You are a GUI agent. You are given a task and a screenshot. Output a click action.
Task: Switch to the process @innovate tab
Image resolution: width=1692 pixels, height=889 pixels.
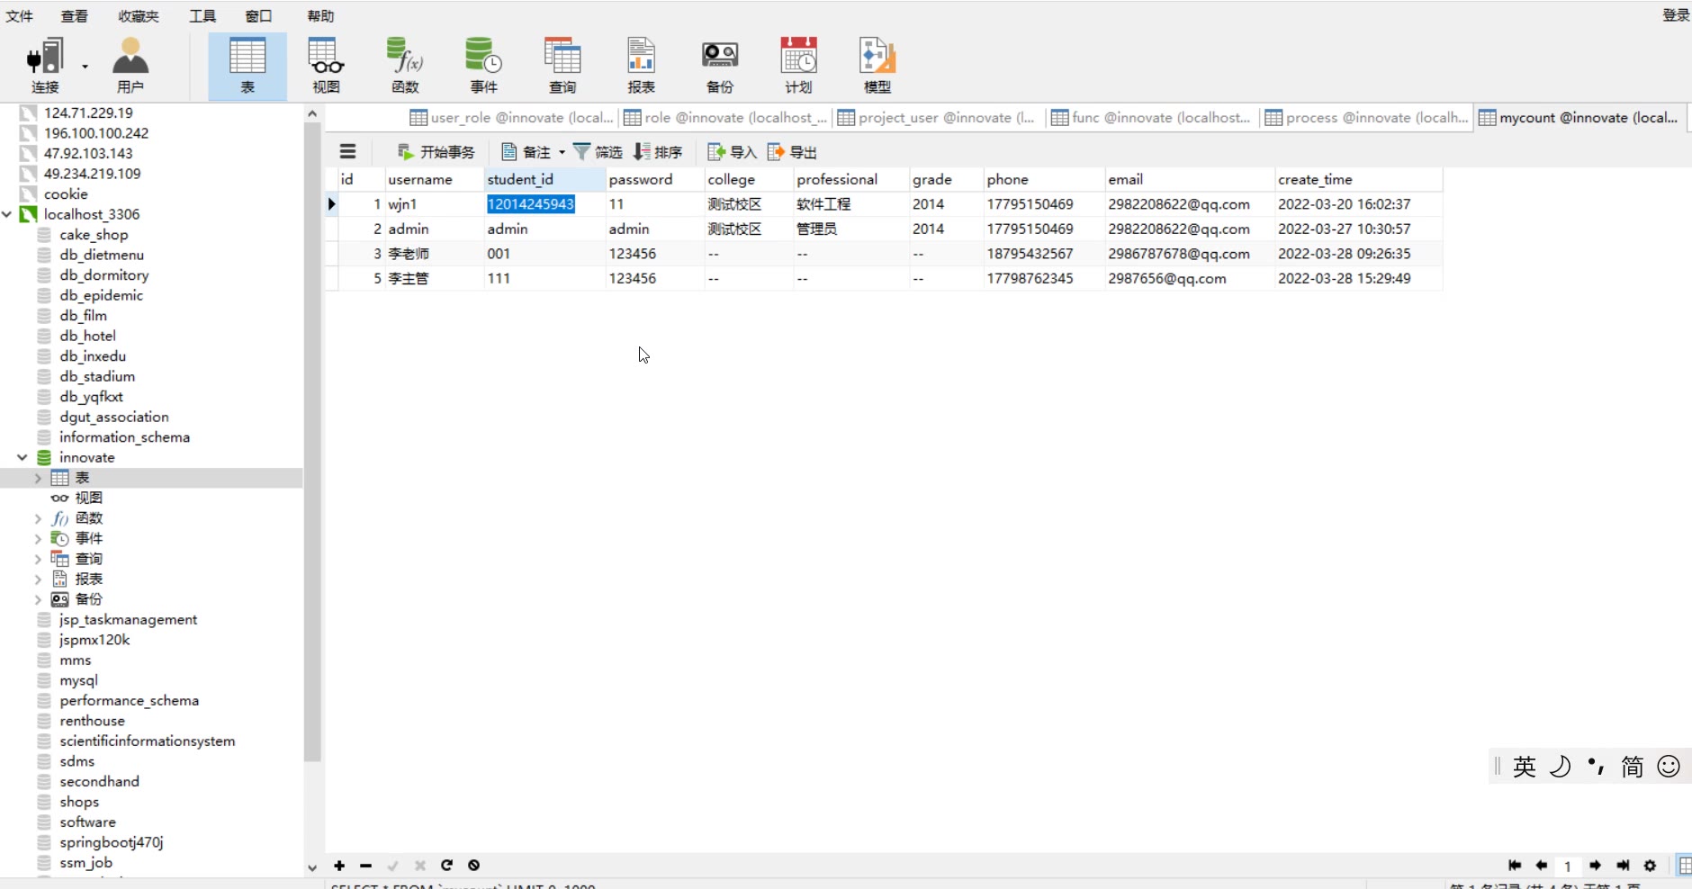click(1366, 118)
